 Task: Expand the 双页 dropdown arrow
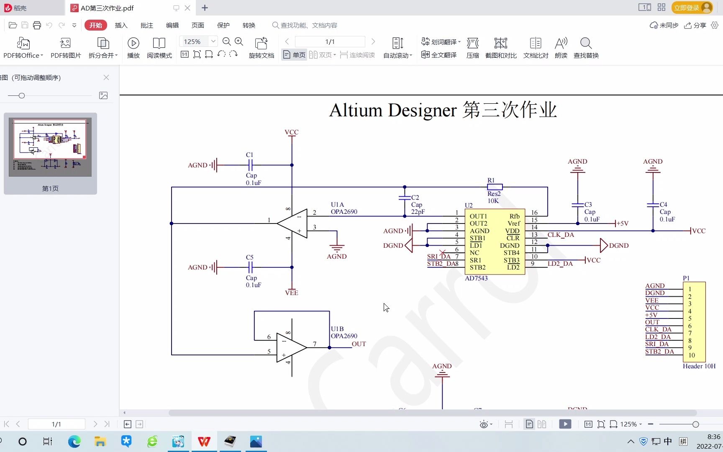[335, 55]
